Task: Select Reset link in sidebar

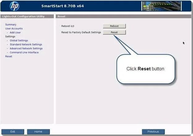Action: click(x=9, y=56)
